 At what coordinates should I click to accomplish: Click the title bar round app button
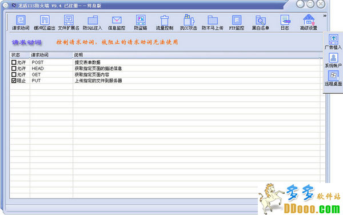[x=6, y=5]
